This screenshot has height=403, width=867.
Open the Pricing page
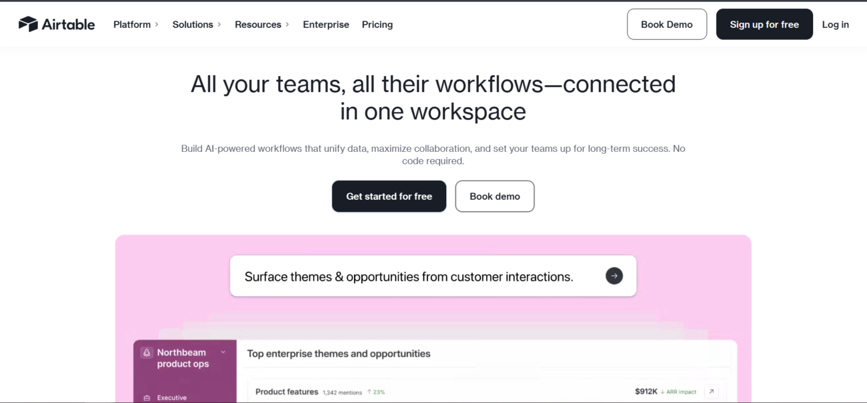coord(377,25)
